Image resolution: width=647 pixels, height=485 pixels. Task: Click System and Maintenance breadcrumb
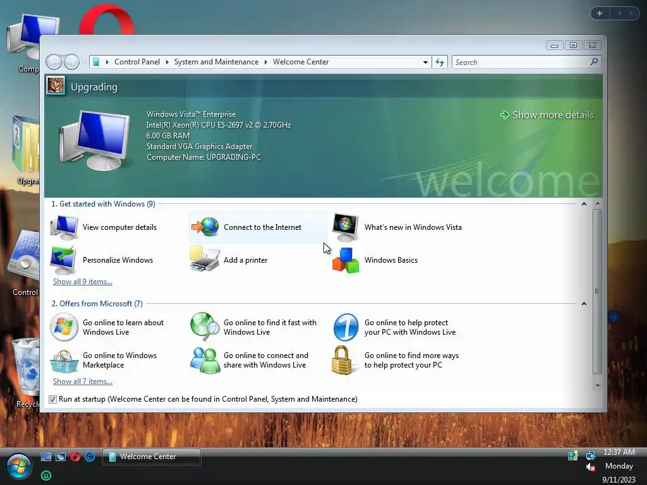(216, 62)
